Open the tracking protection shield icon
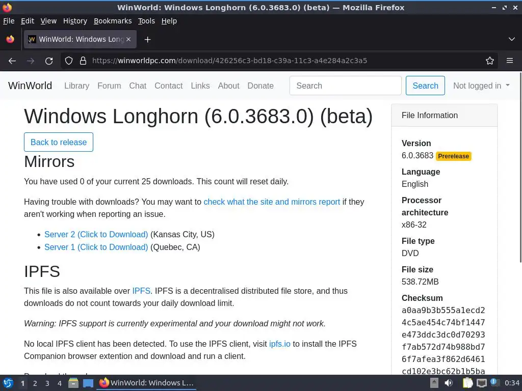Image resolution: width=522 pixels, height=391 pixels. click(x=69, y=61)
